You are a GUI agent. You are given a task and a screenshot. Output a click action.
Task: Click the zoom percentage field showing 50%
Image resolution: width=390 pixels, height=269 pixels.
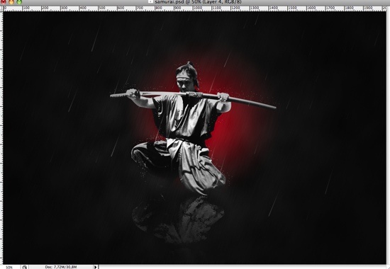pos(9,267)
